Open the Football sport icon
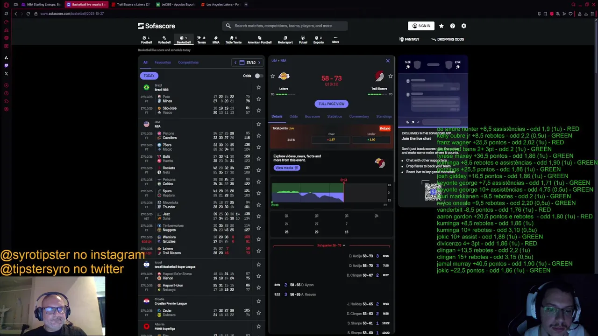The image size is (598, 336). pos(146,40)
